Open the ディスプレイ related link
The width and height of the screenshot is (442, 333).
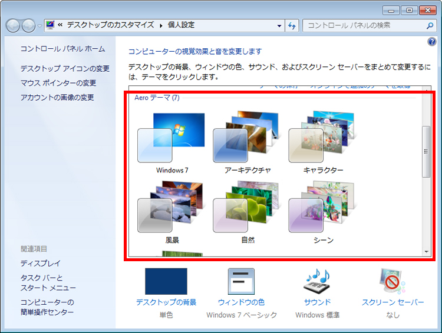pyautogui.click(x=41, y=264)
